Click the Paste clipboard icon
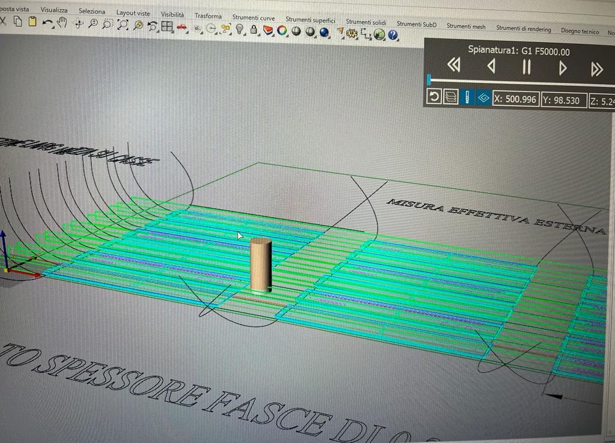Screen dimensions: 615x443 click(32, 22)
